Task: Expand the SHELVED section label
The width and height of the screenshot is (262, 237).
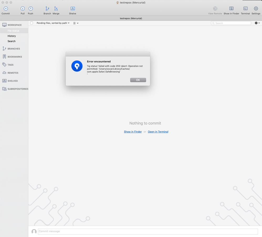Action: pyautogui.click(x=13, y=81)
